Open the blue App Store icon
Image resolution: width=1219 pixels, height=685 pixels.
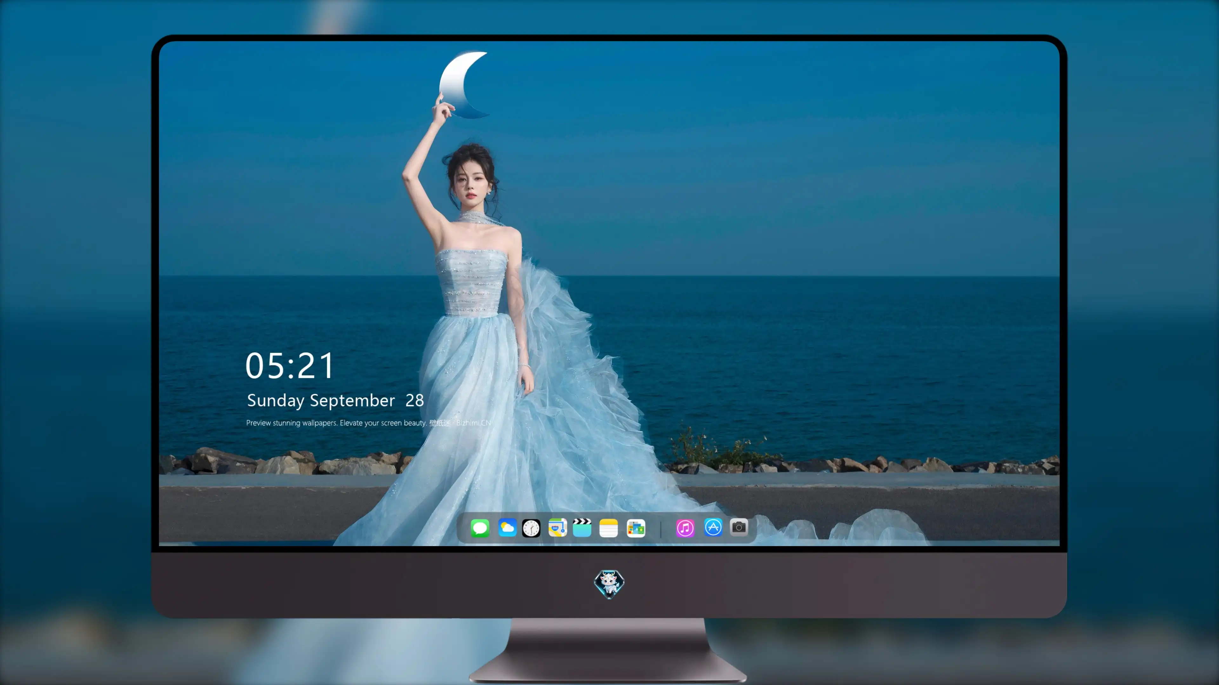[x=713, y=527]
